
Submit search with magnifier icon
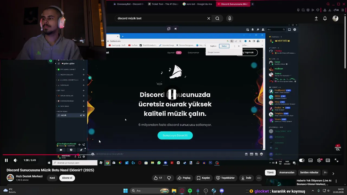(217, 18)
